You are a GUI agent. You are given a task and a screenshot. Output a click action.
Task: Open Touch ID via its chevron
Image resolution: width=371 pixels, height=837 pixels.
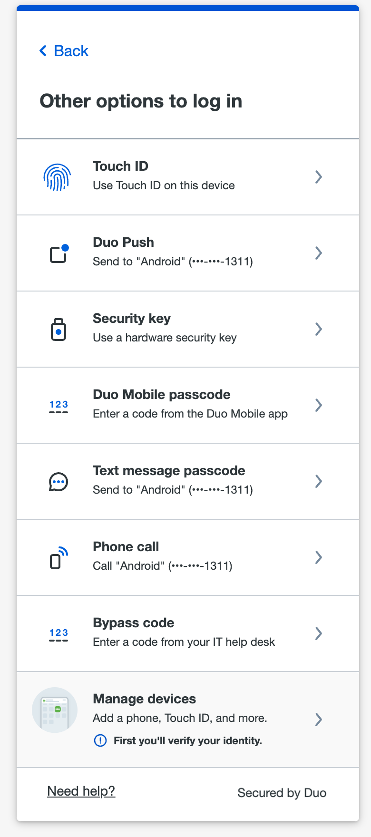point(319,176)
